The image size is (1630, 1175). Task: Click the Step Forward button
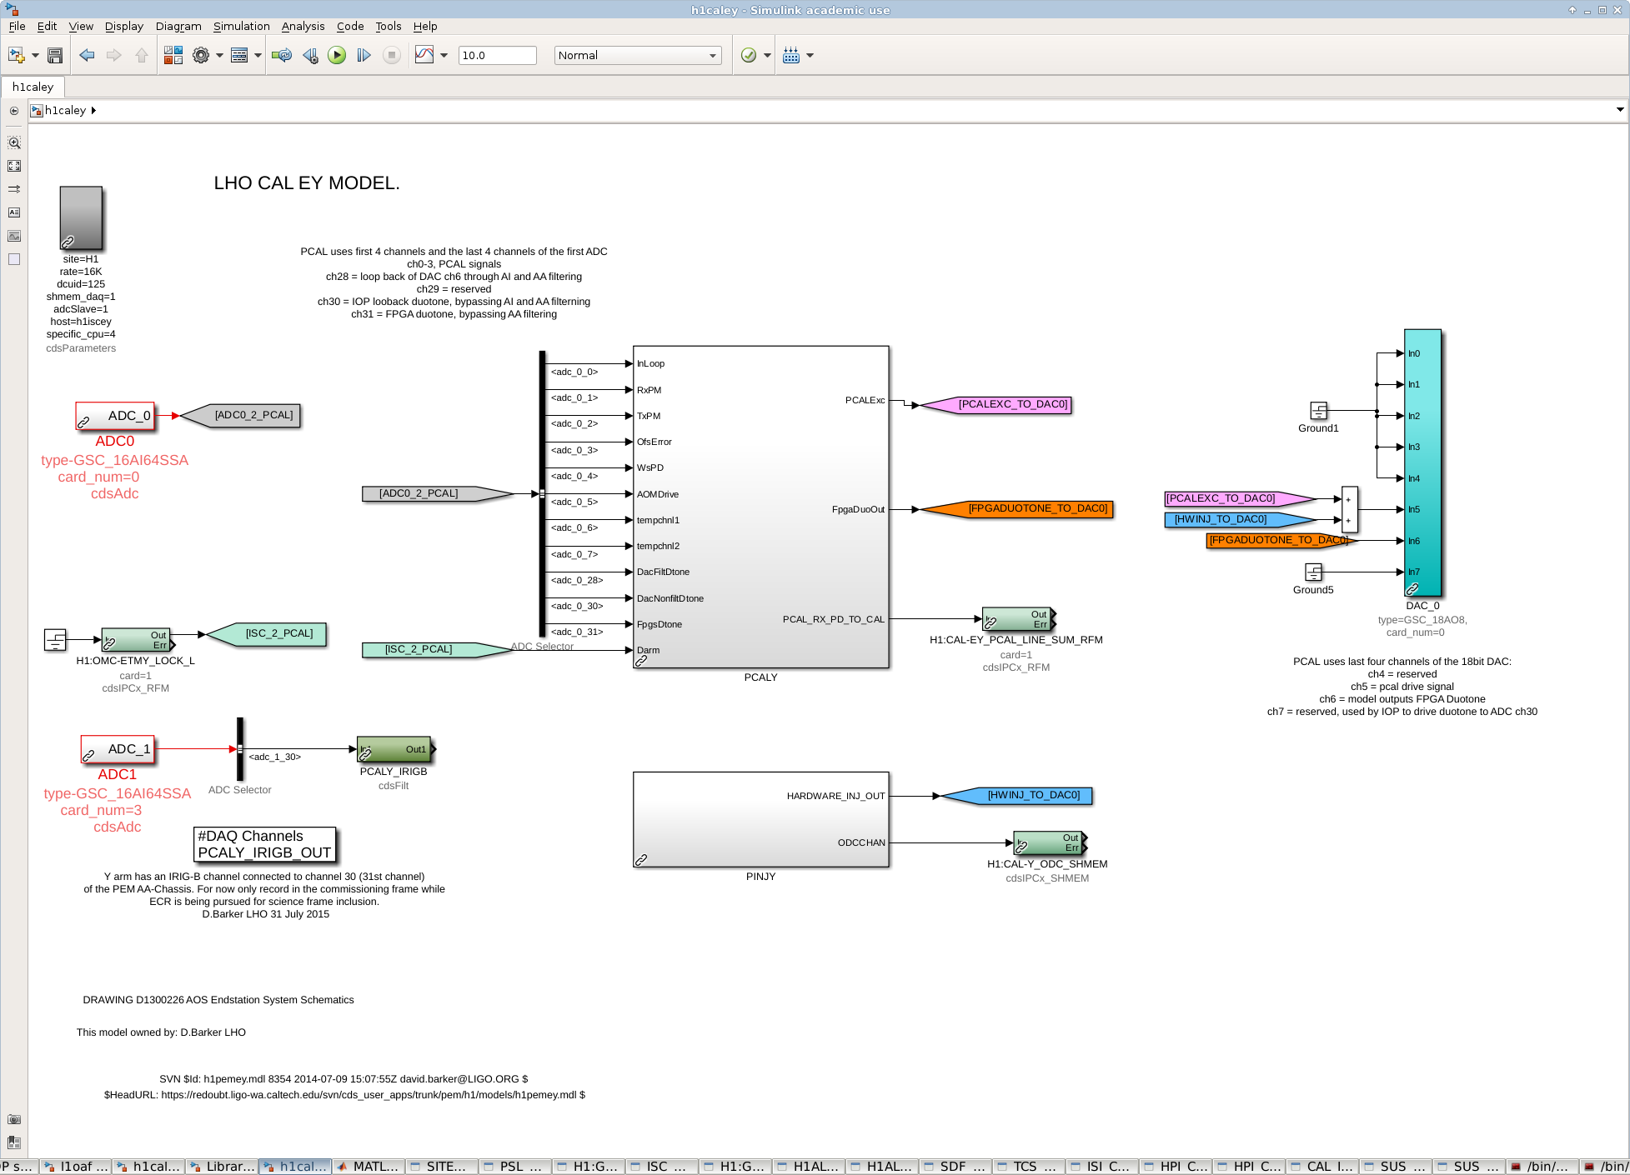364,55
